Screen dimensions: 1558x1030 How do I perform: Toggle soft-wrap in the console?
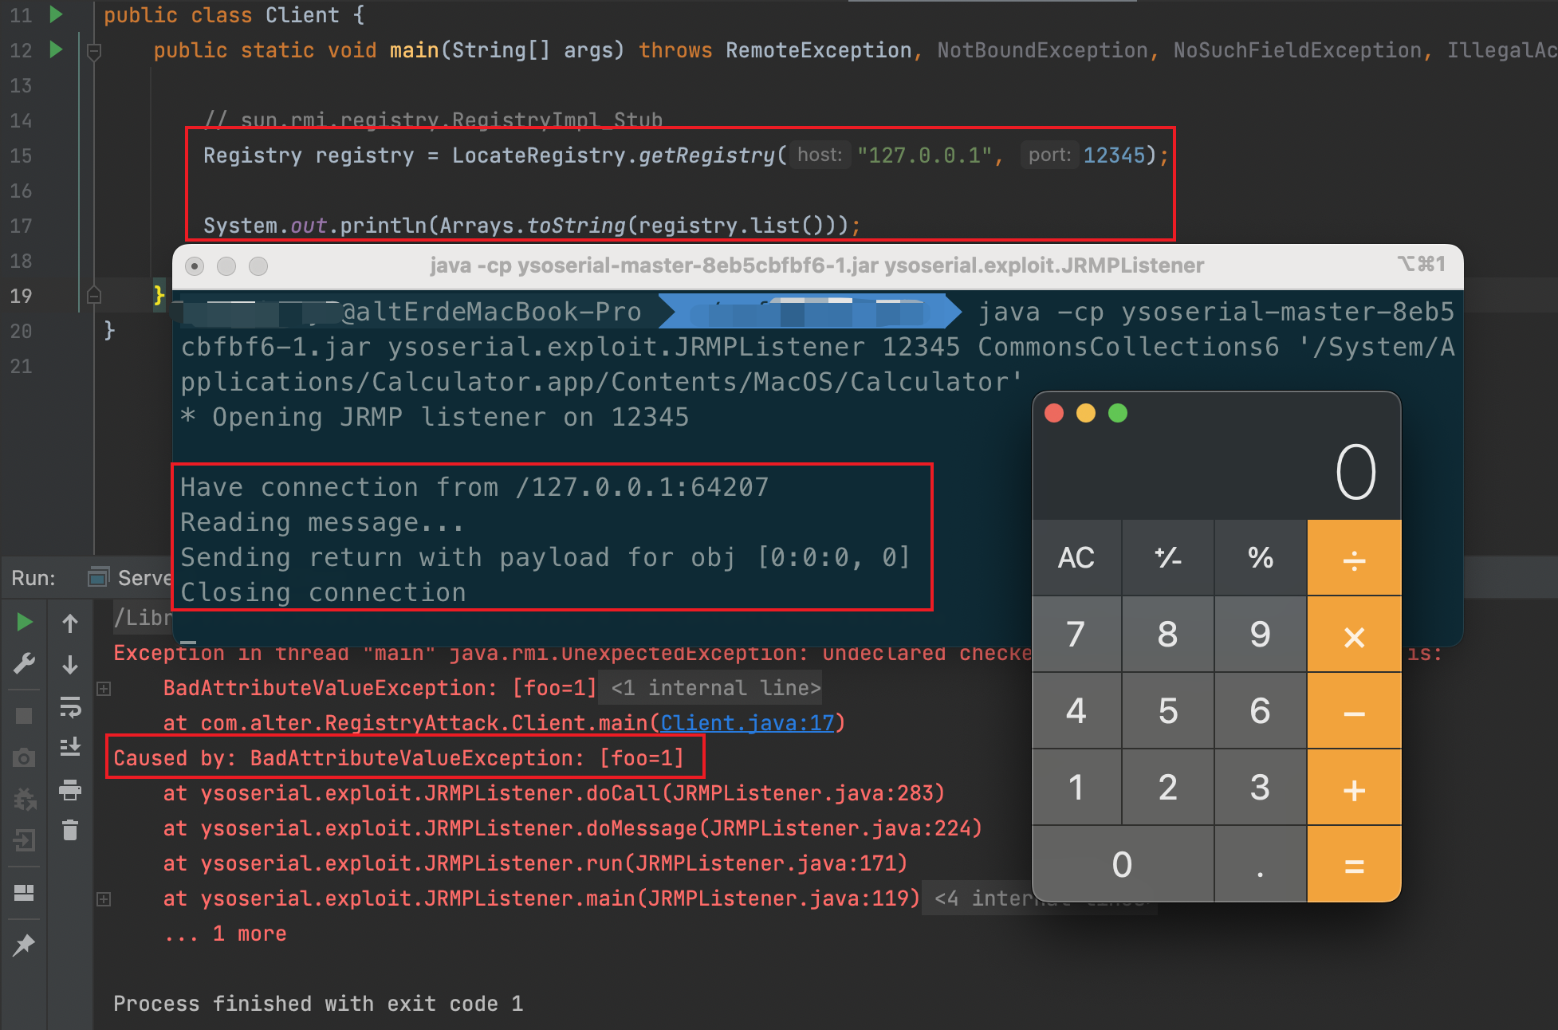click(x=70, y=706)
